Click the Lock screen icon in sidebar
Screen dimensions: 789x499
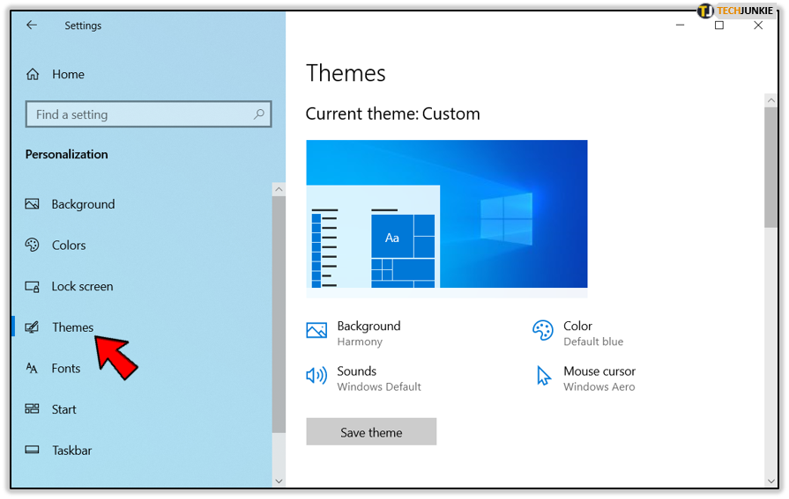coord(33,286)
